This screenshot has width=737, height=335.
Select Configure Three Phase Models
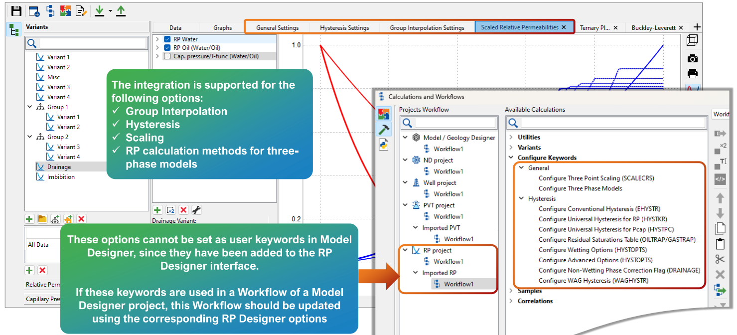click(x=580, y=188)
